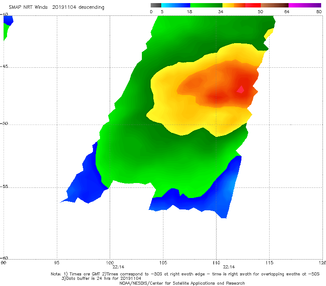Click the "3)Data buffer is 24 hrs" note
The height and width of the screenshot is (286, 326).
point(101,279)
